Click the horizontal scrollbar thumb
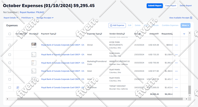198x107 pixels. (100, 99)
